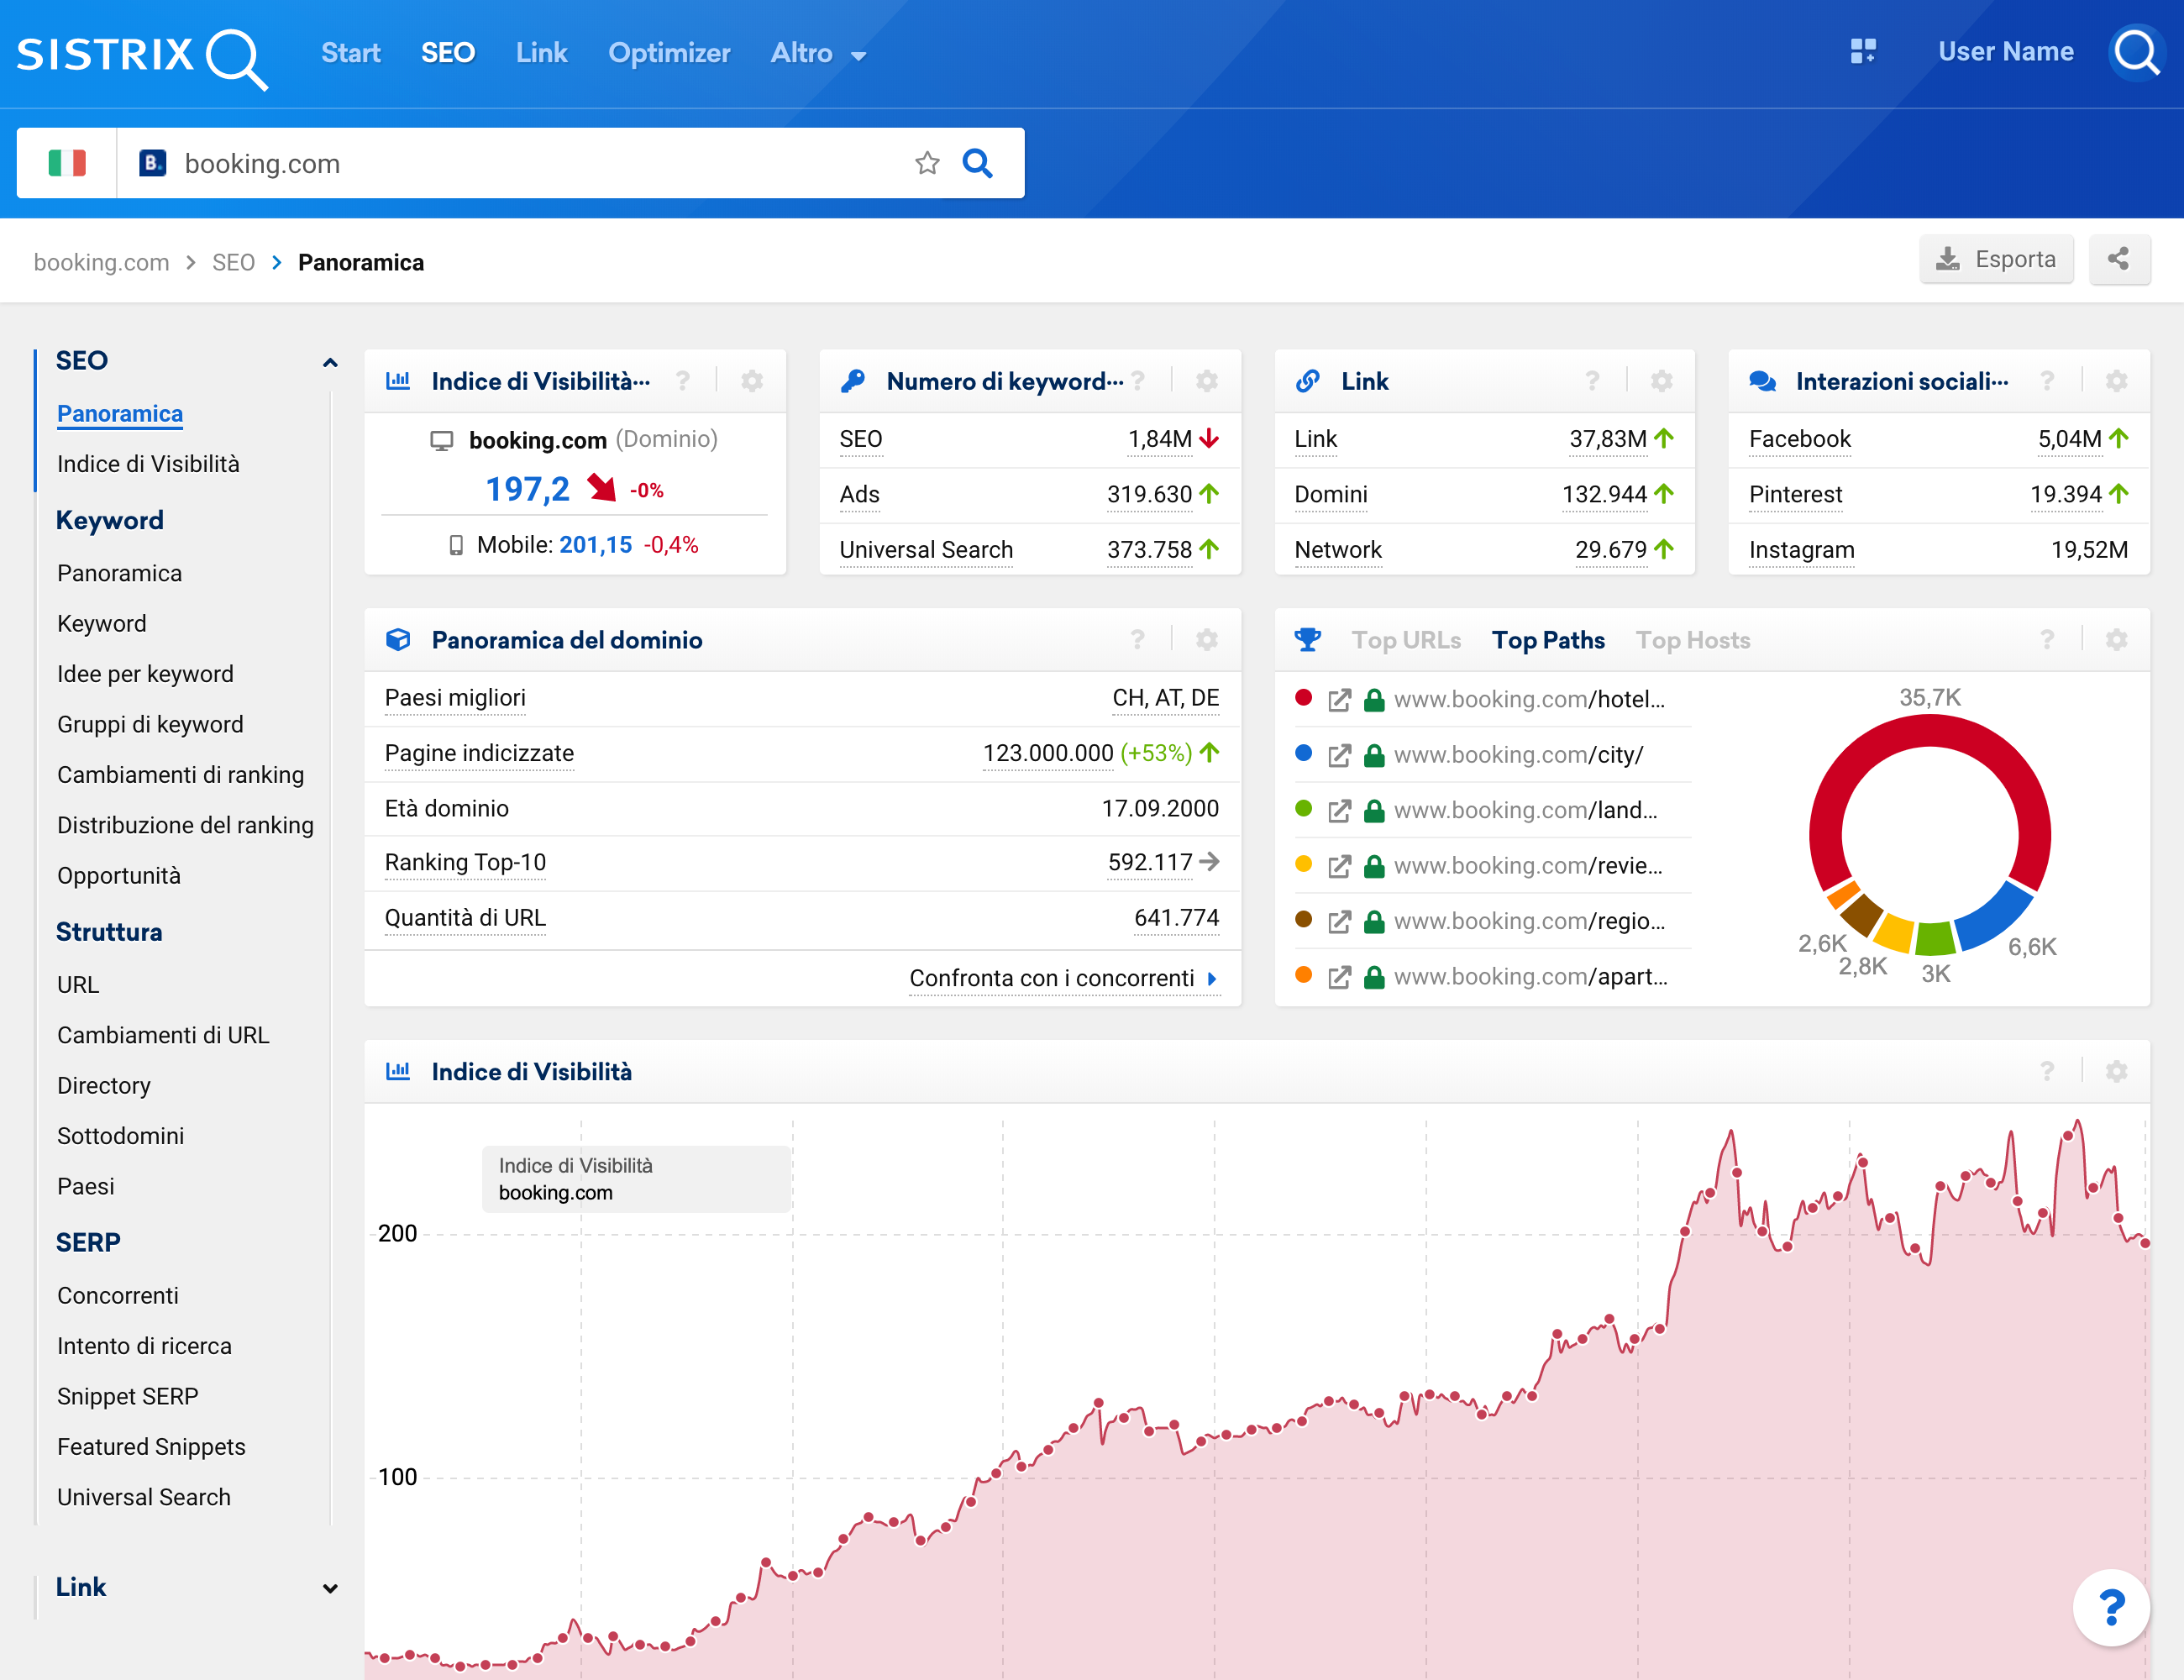
Task: Open external link icon for /land path
Action: coord(1339,811)
